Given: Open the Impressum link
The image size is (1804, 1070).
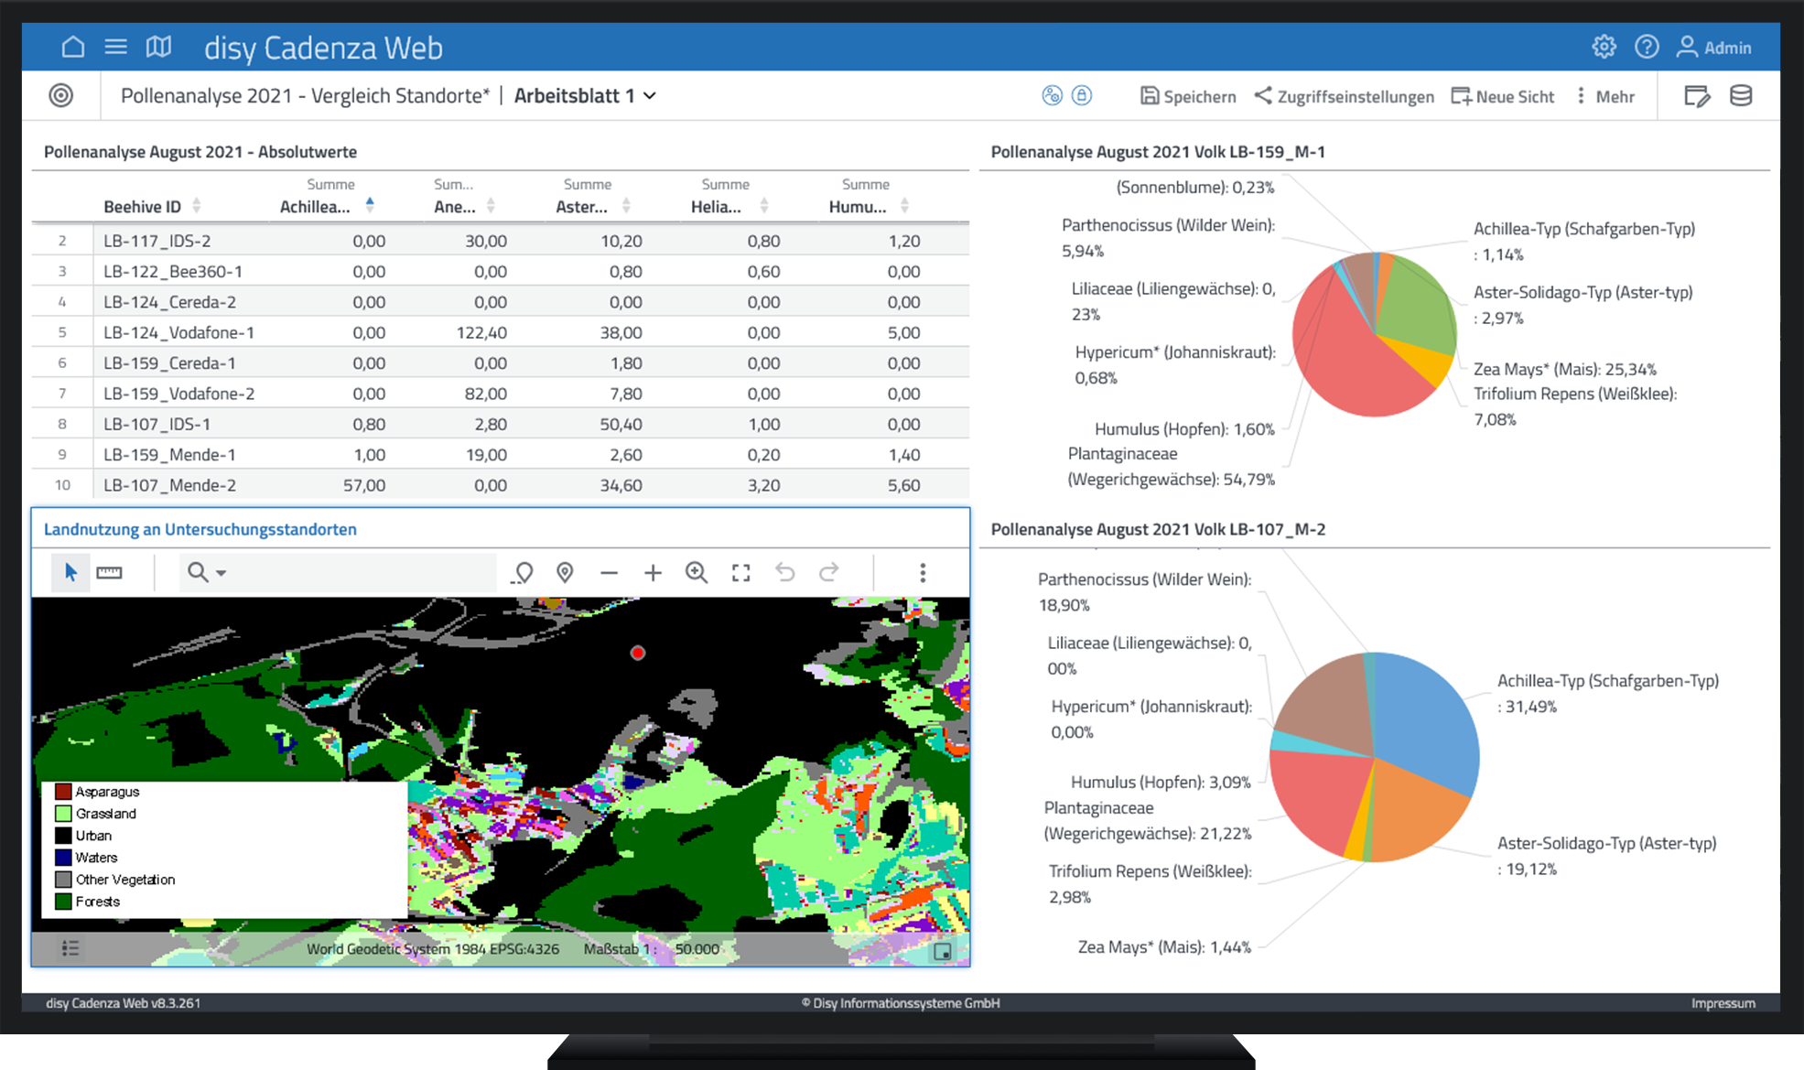Looking at the screenshot, I should pyautogui.click(x=1723, y=1003).
